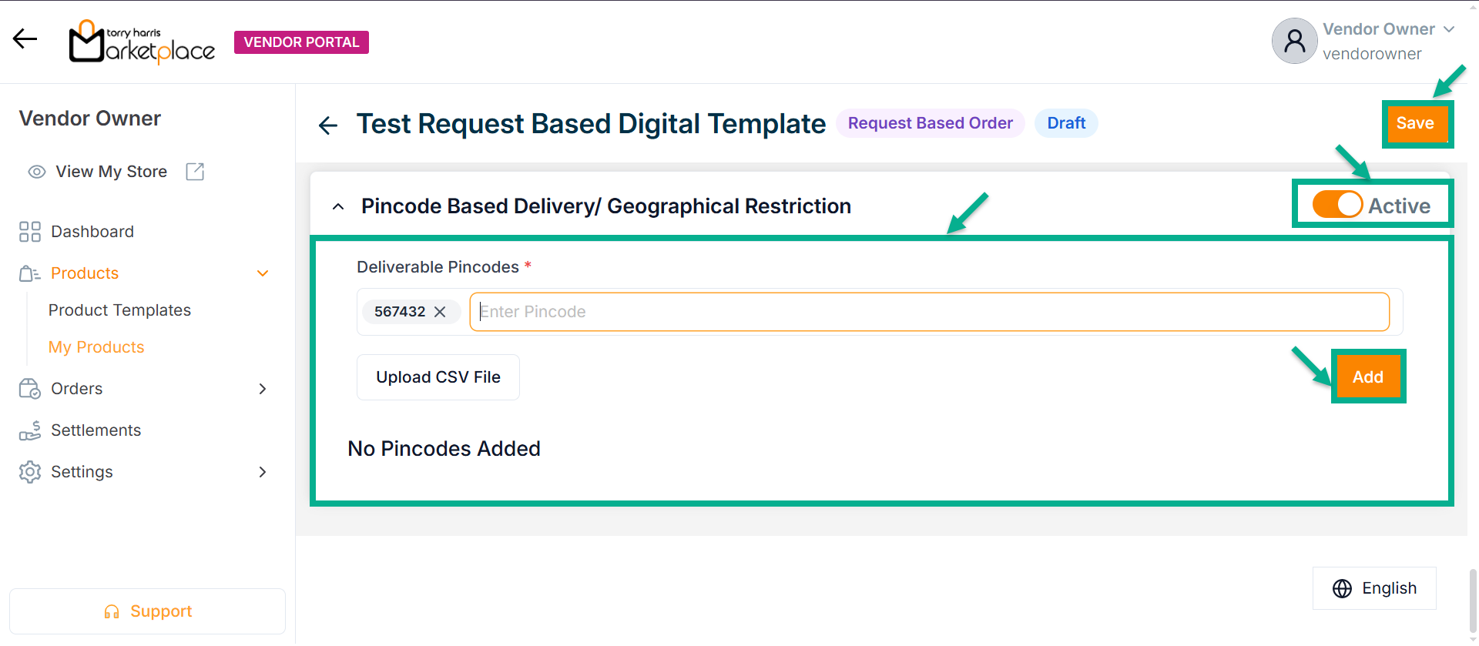Expand the Orders submenu arrow
Screen dimensions: 1479x646
click(263, 389)
